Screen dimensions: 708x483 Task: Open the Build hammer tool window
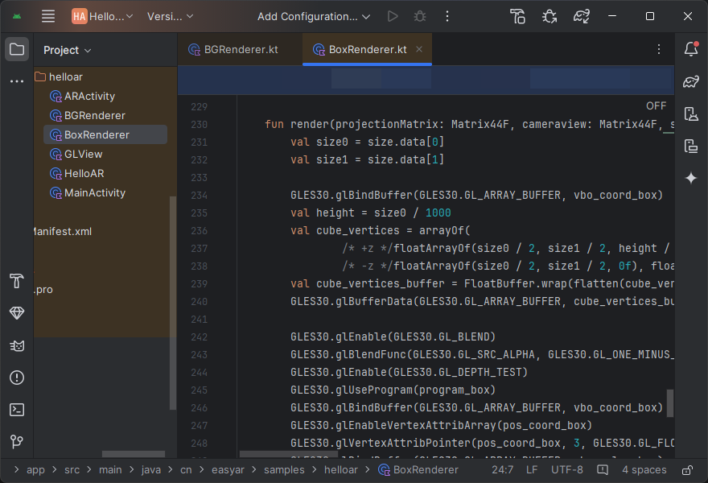click(16, 281)
